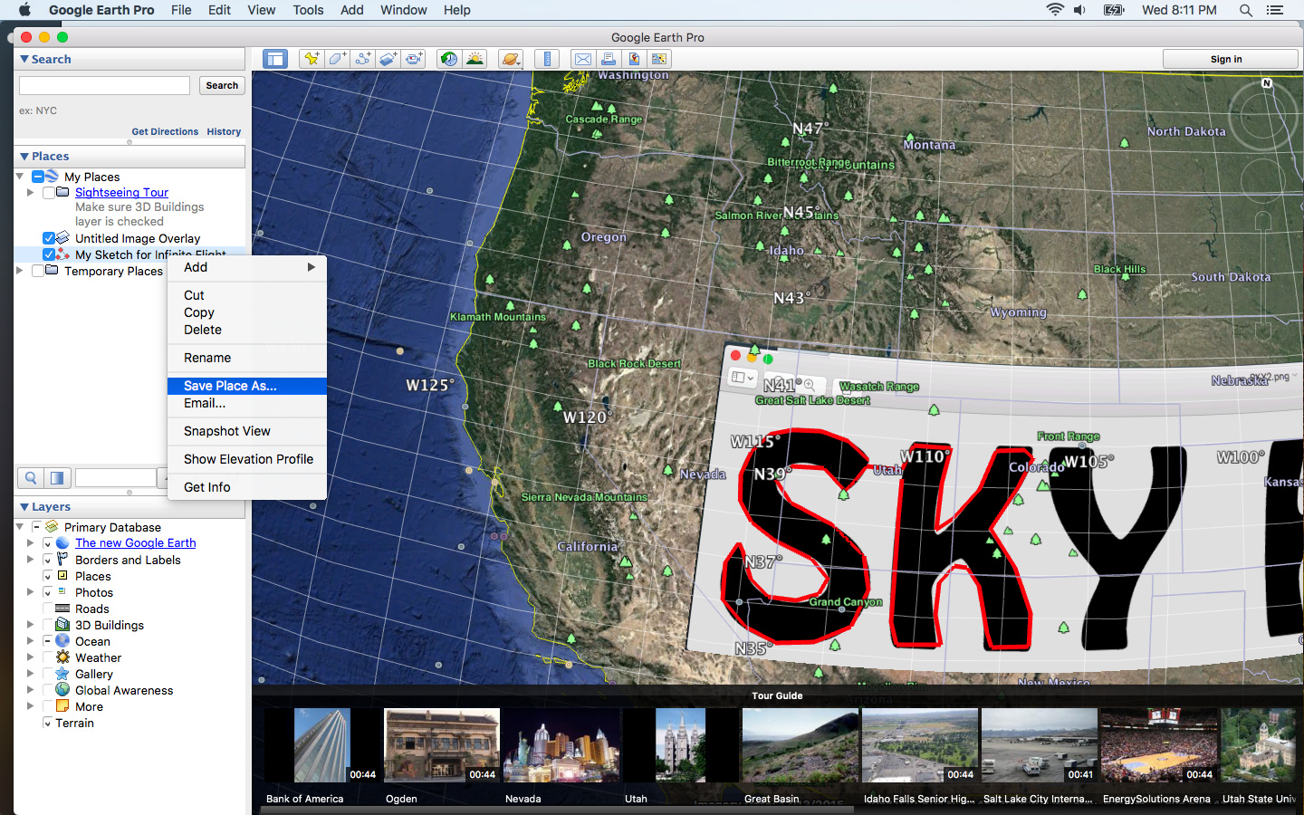Enable the Weather layer checkbox
The width and height of the screenshot is (1304, 815).
47,657
